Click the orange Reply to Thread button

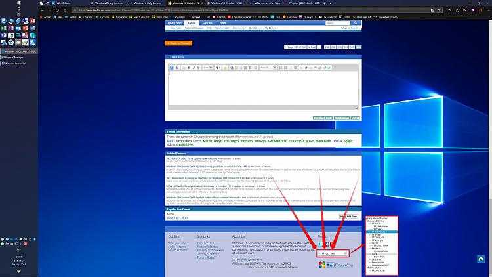click(x=178, y=43)
